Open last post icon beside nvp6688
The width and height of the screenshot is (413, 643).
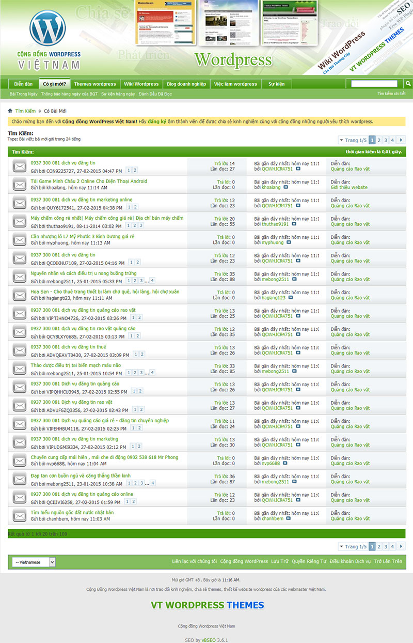(x=284, y=464)
